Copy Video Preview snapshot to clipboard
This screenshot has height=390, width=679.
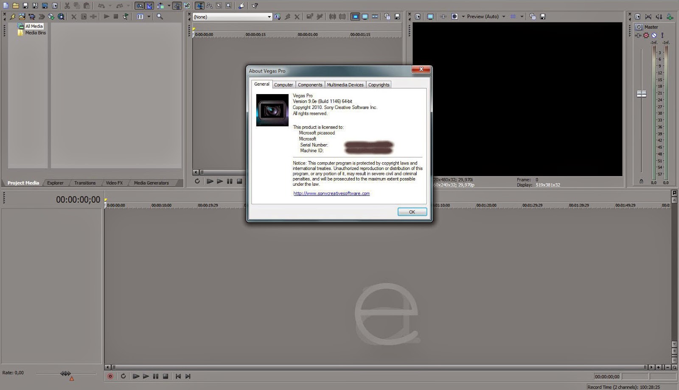coord(533,17)
